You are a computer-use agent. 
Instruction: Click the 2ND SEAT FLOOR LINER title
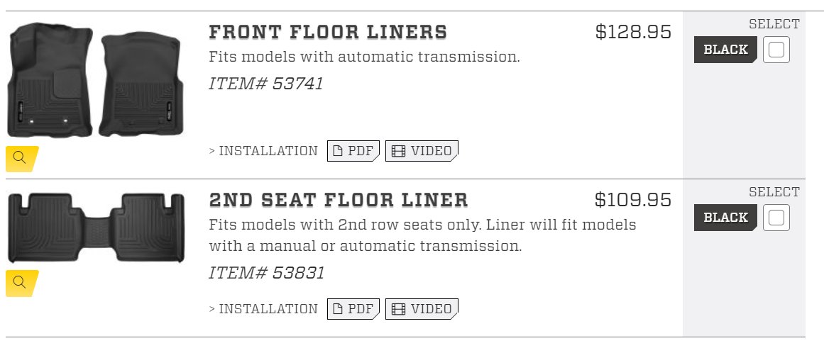click(339, 200)
